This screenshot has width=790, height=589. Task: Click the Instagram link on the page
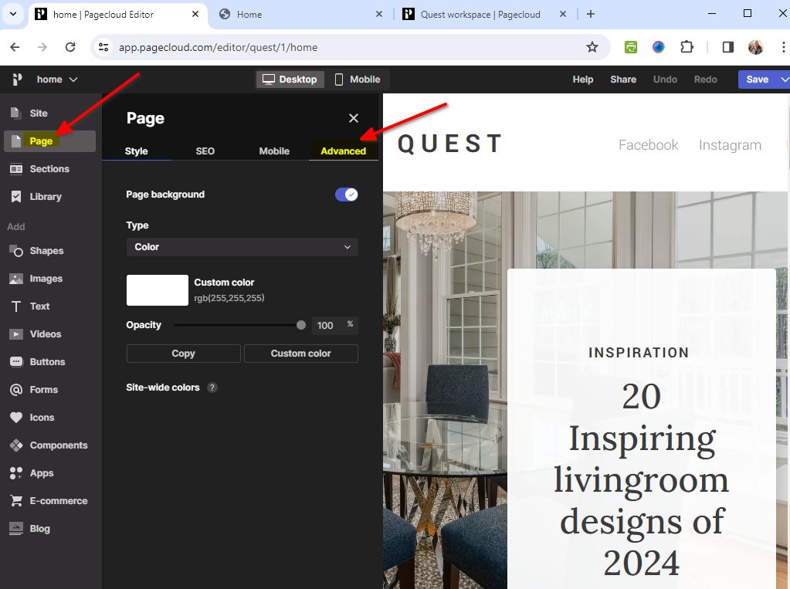point(730,145)
